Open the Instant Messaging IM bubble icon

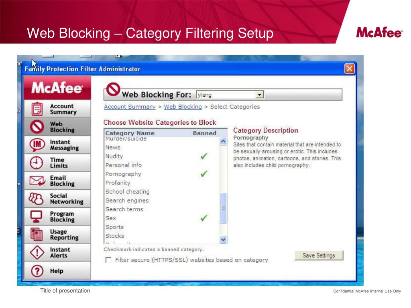tap(37, 145)
